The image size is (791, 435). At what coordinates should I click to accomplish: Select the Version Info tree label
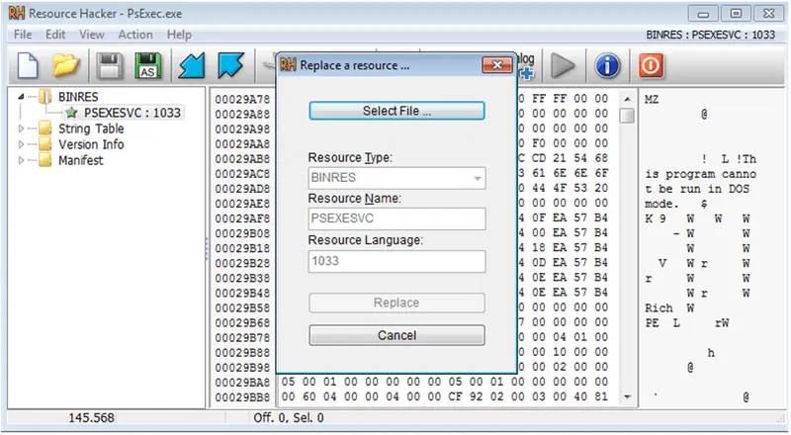(x=91, y=144)
